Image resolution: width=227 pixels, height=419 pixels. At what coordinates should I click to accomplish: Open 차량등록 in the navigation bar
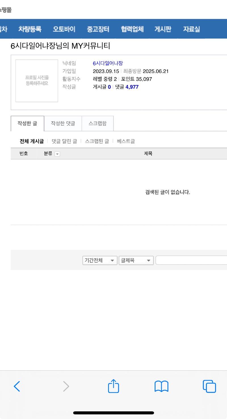pyautogui.click(x=30, y=29)
